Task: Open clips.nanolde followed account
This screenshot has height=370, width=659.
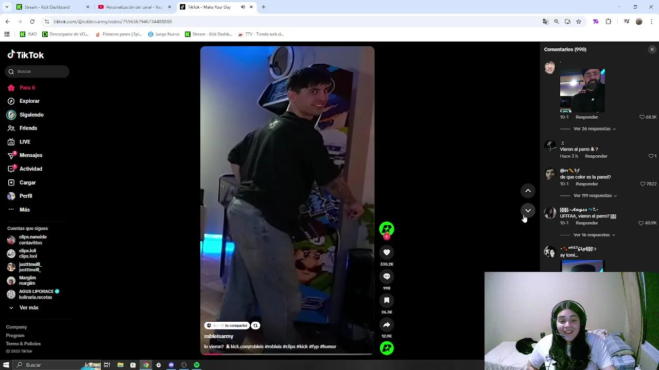Action: (27, 240)
